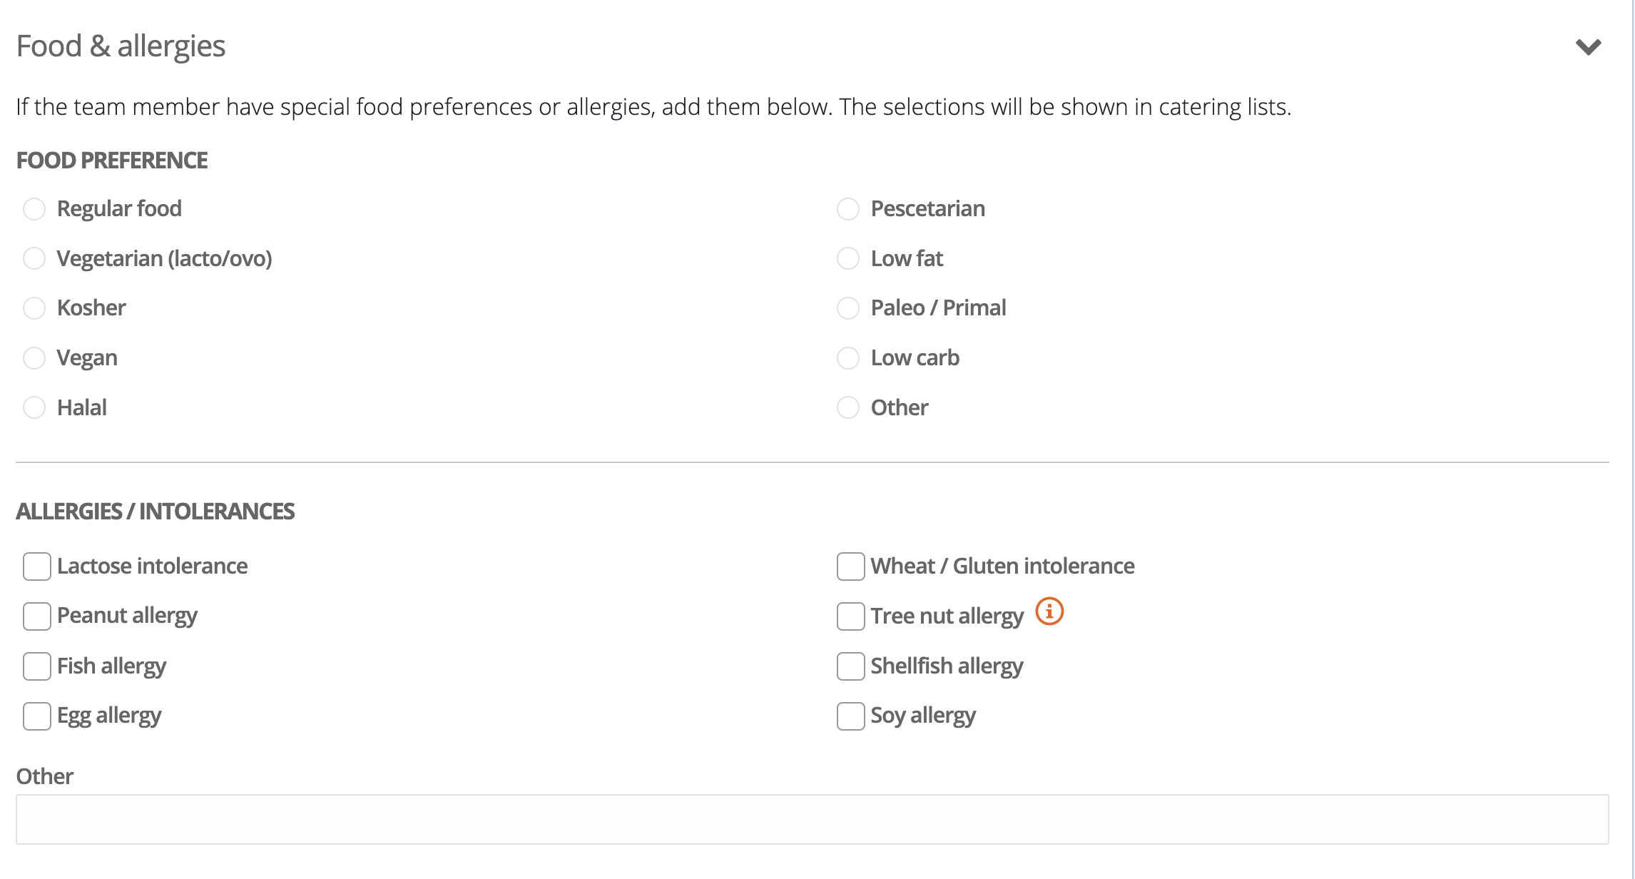Tick the Shellfish allergy box
The height and width of the screenshot is (879, 1635).
coord(850,666)
